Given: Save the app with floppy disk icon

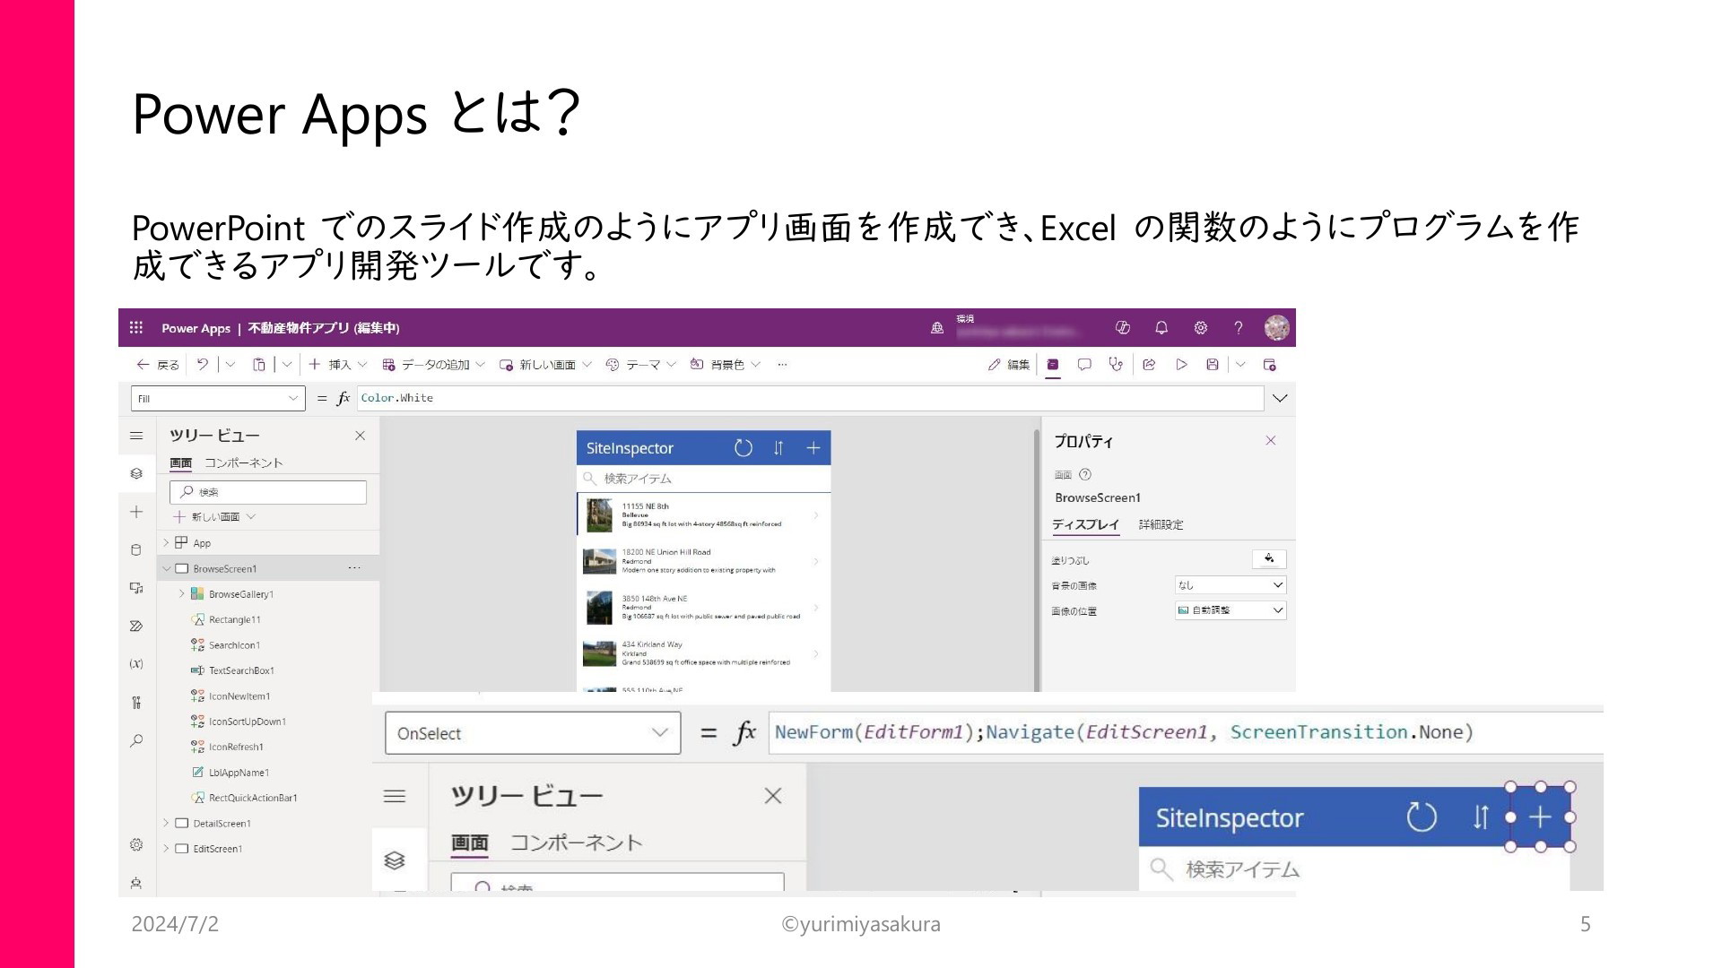Looking at the screenshot, I should (x=1213, y=365).
